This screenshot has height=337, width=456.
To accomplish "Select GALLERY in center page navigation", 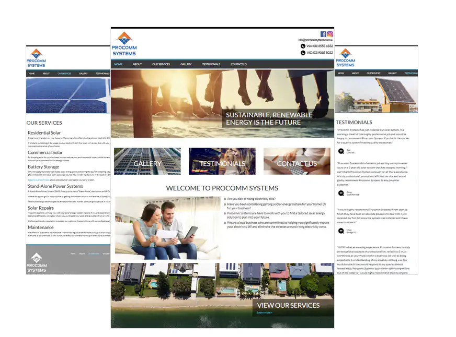I will (x=186, y=64).
